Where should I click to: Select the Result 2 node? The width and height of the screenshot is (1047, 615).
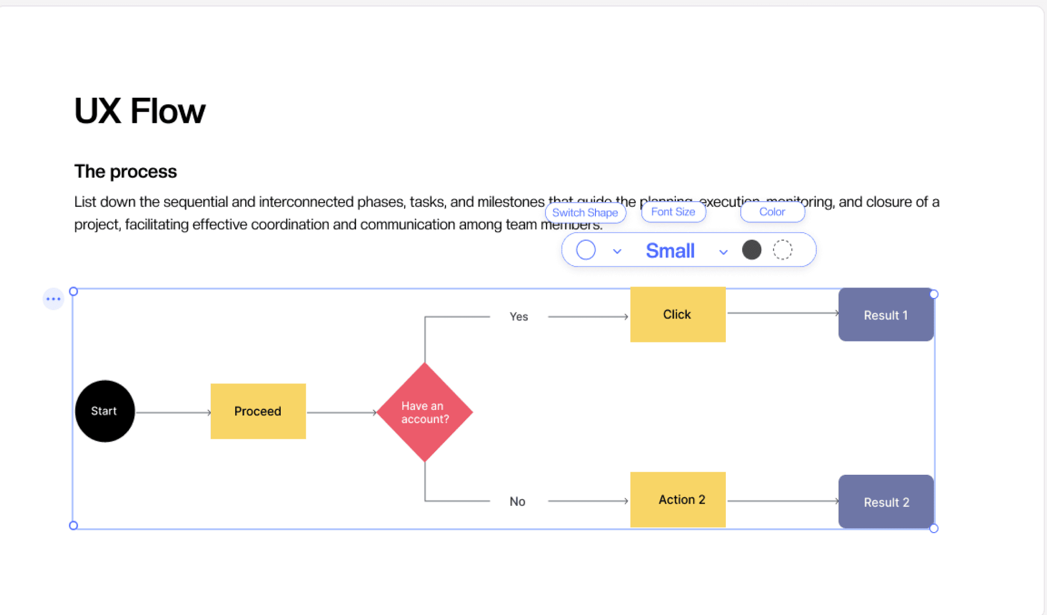(886, 502)
